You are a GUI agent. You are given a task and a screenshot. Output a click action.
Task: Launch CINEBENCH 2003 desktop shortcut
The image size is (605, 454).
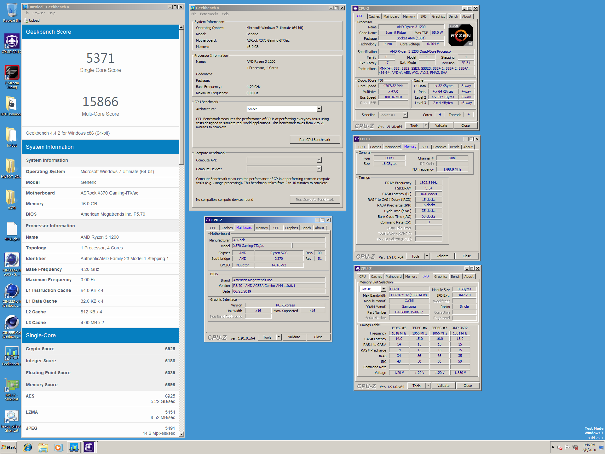tap(12, 264)
